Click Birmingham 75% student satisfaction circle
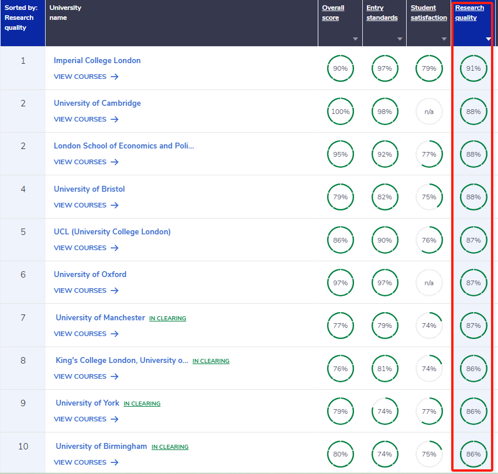The image size is (498, 474). tap(429, 454)
